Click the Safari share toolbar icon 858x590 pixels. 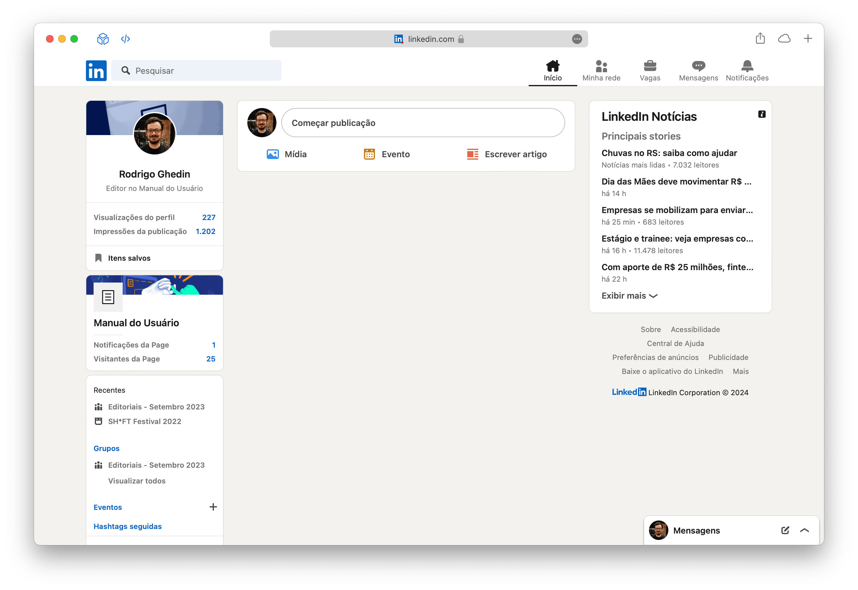pos(760,39)
